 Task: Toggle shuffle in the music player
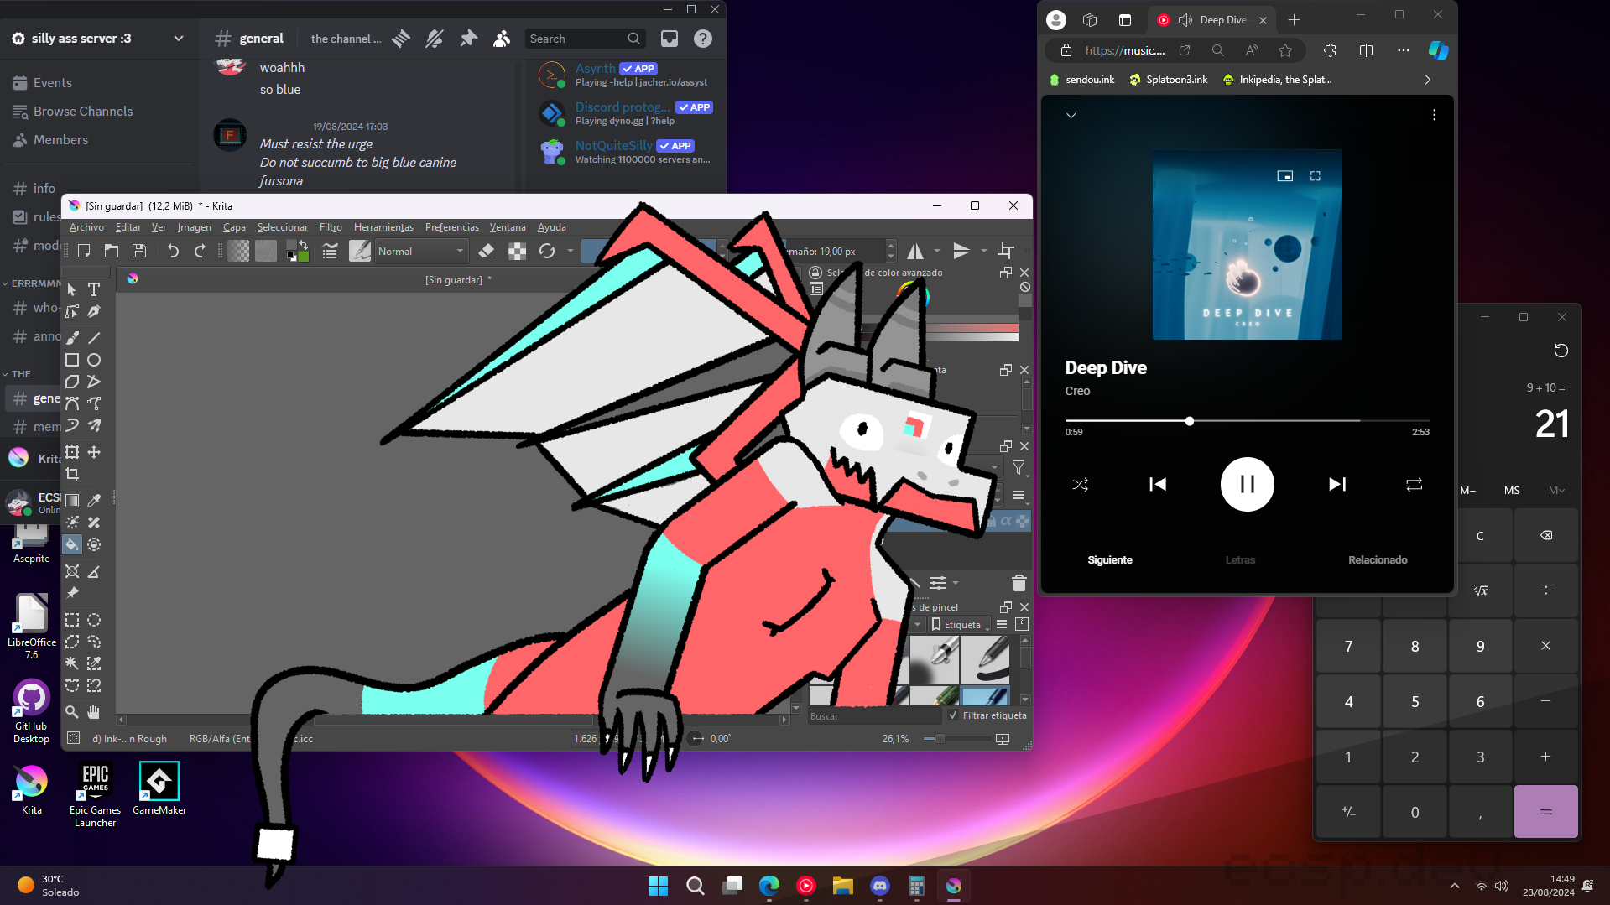[x=1080, y=484]
